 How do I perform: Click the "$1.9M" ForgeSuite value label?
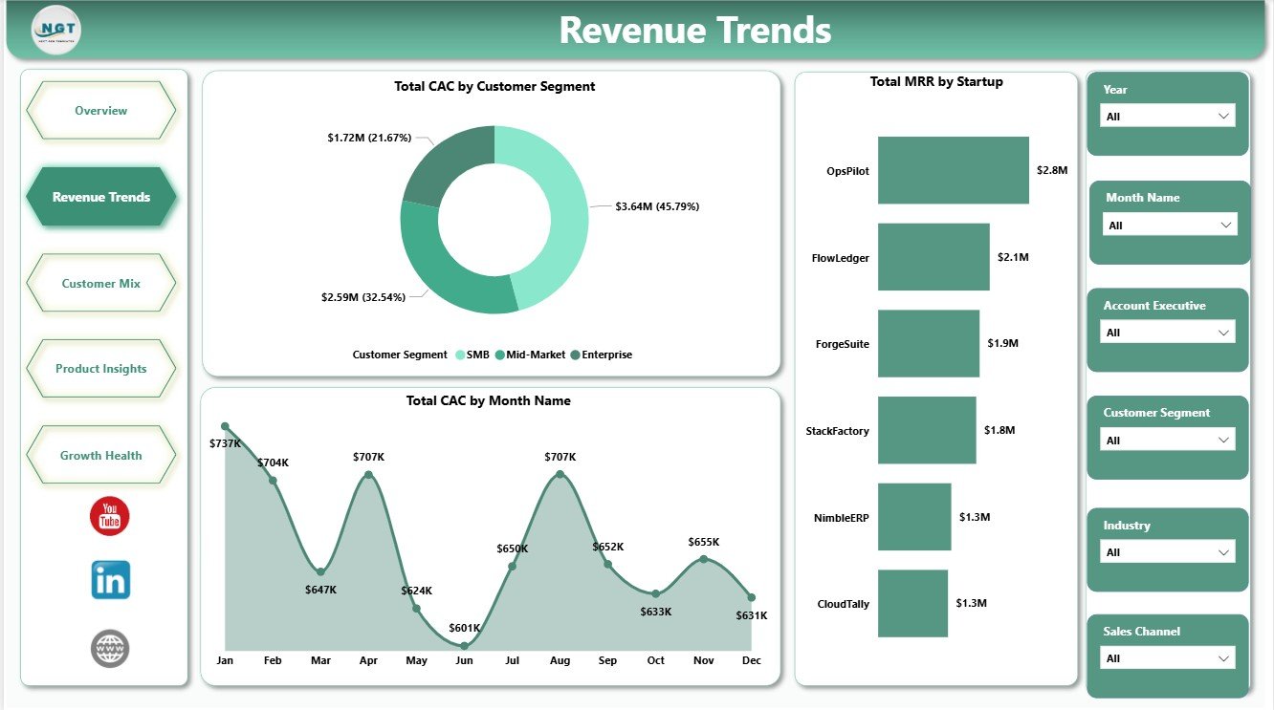click(x=1003, y=343)
